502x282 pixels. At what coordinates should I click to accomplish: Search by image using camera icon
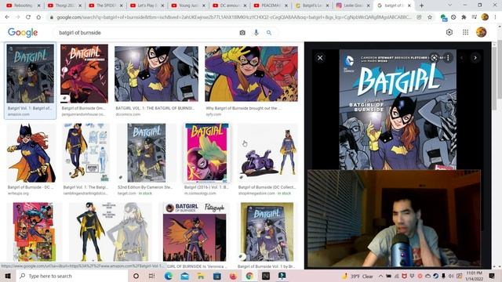(x=242, y=33)
